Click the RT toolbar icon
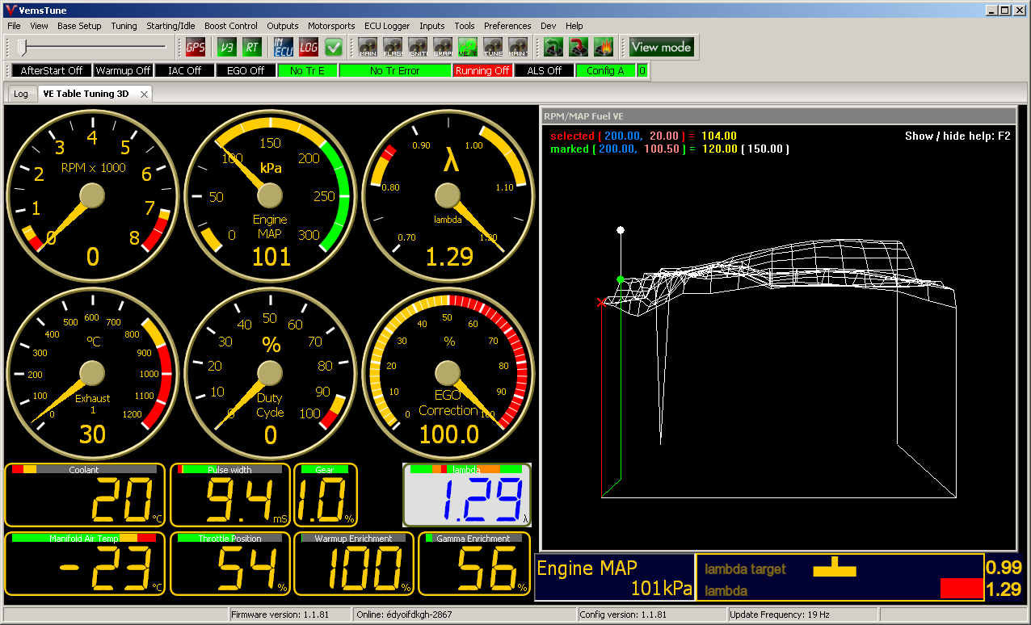This screenshot has width=1031, height=625. [x=252, y=47]
